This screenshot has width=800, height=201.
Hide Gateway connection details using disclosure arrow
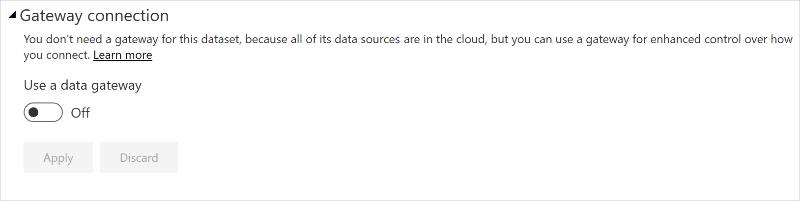(x=12, y=15)
